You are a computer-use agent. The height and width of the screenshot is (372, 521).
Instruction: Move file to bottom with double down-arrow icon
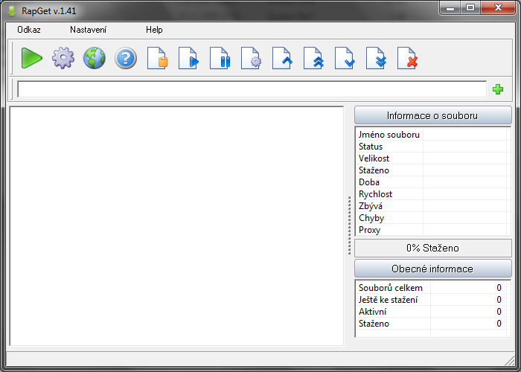pos(376,58)
